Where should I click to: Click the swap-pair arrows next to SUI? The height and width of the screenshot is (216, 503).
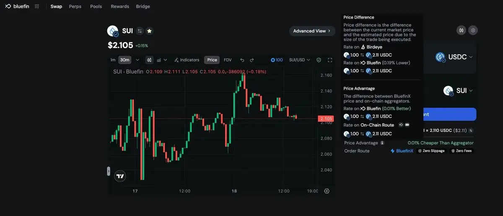(140, 31)
